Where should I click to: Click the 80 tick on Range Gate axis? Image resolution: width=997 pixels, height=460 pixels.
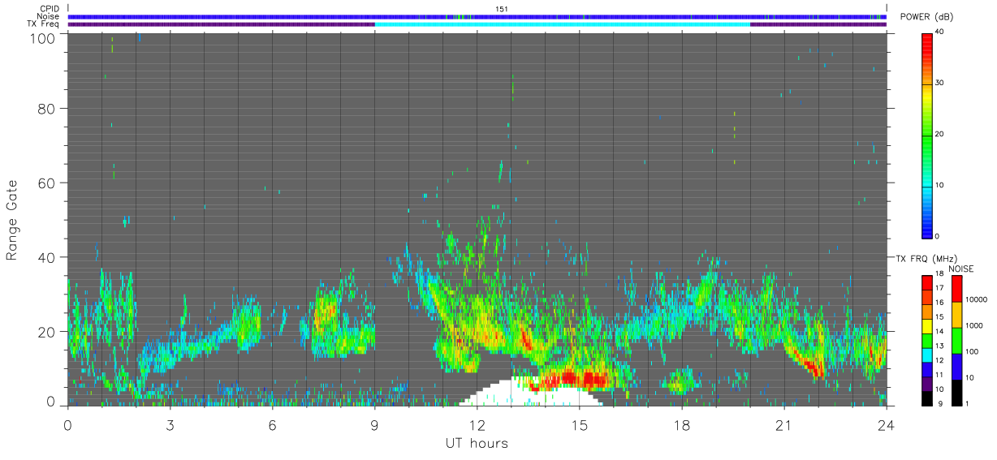pos(47,108)
